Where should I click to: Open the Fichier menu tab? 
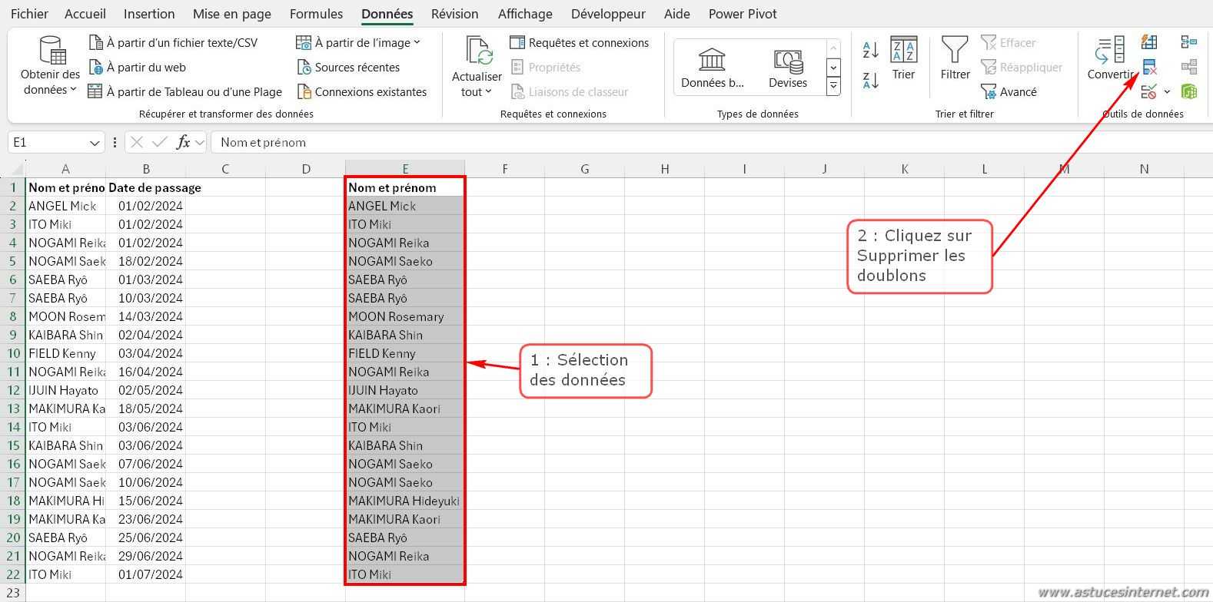(x=29, y=14)
